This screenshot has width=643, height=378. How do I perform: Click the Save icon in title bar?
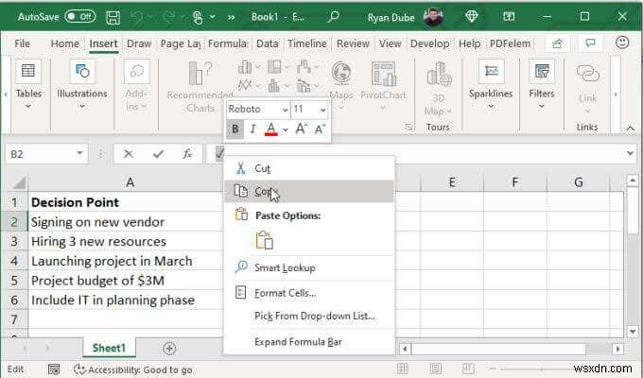(113, 17)
